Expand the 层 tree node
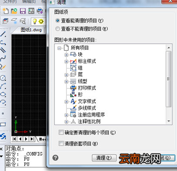Viewport: 177px width, 171px height. click(67, 75)
